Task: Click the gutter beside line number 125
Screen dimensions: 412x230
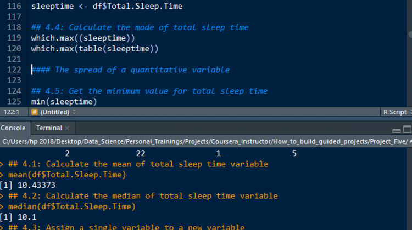Action: [x=14, y=102]
